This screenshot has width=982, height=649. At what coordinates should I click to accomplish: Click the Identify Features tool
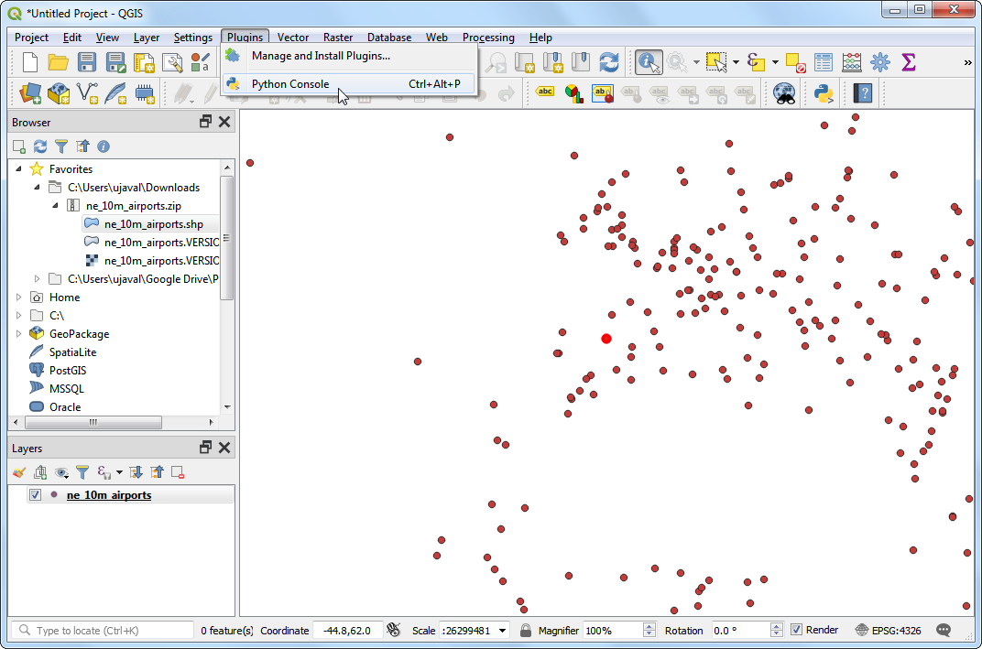(x=649, y=62)
